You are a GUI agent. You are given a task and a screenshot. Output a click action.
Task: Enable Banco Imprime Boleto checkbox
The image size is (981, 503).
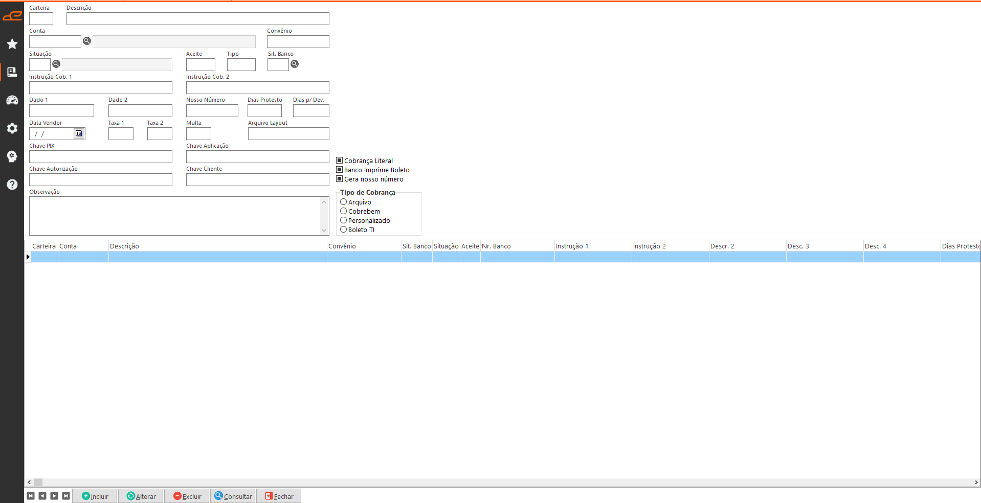pyautogui.click(x=339, y=170)
